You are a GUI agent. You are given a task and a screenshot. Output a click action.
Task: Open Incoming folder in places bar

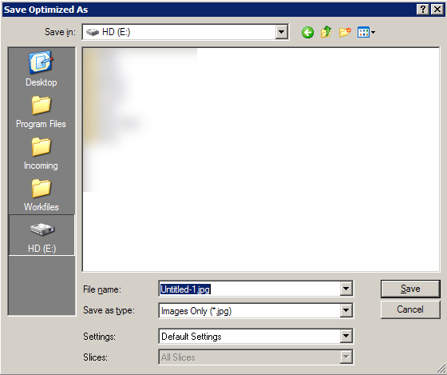tap(42, 154)
